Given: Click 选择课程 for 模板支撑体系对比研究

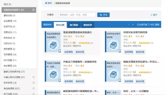Looking at the screenshot, I should pos(129,81).
